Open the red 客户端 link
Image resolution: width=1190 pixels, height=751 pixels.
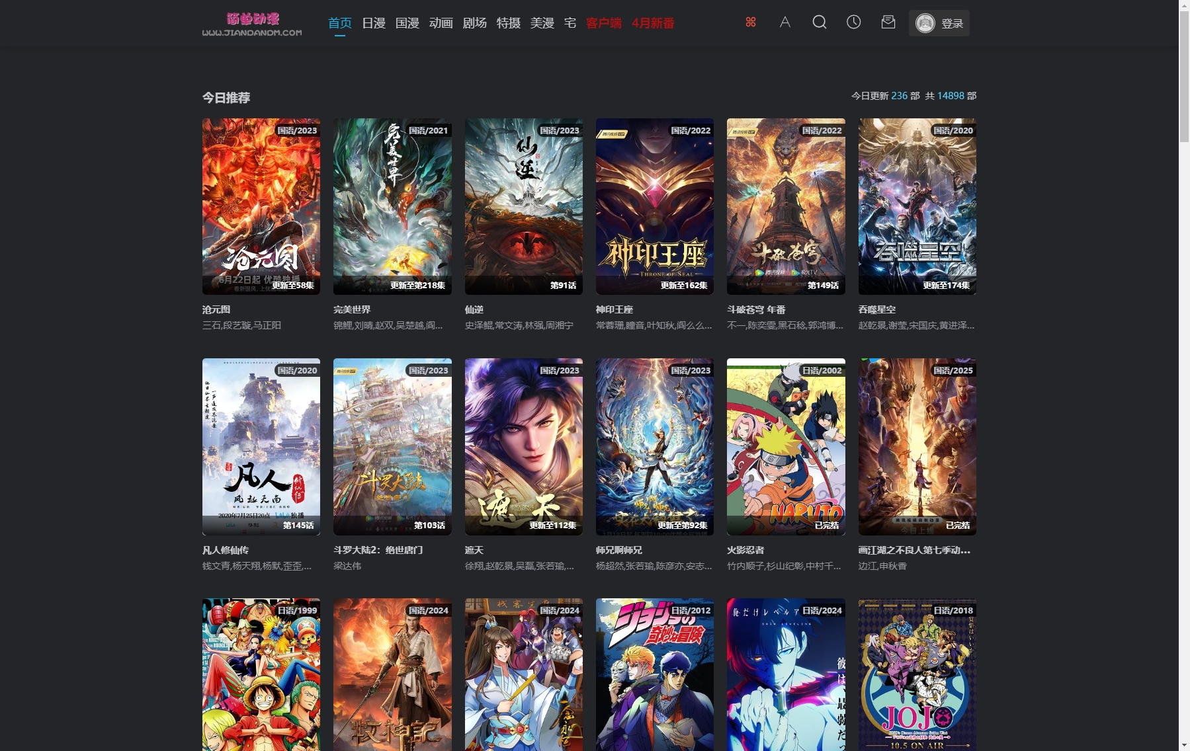tap(603, 23)
